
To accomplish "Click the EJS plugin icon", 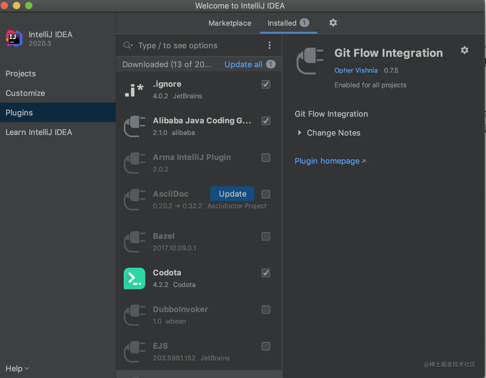I will (x=134, y=352).
